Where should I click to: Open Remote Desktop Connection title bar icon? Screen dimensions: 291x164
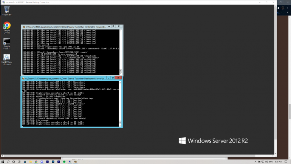click(3, 2)
